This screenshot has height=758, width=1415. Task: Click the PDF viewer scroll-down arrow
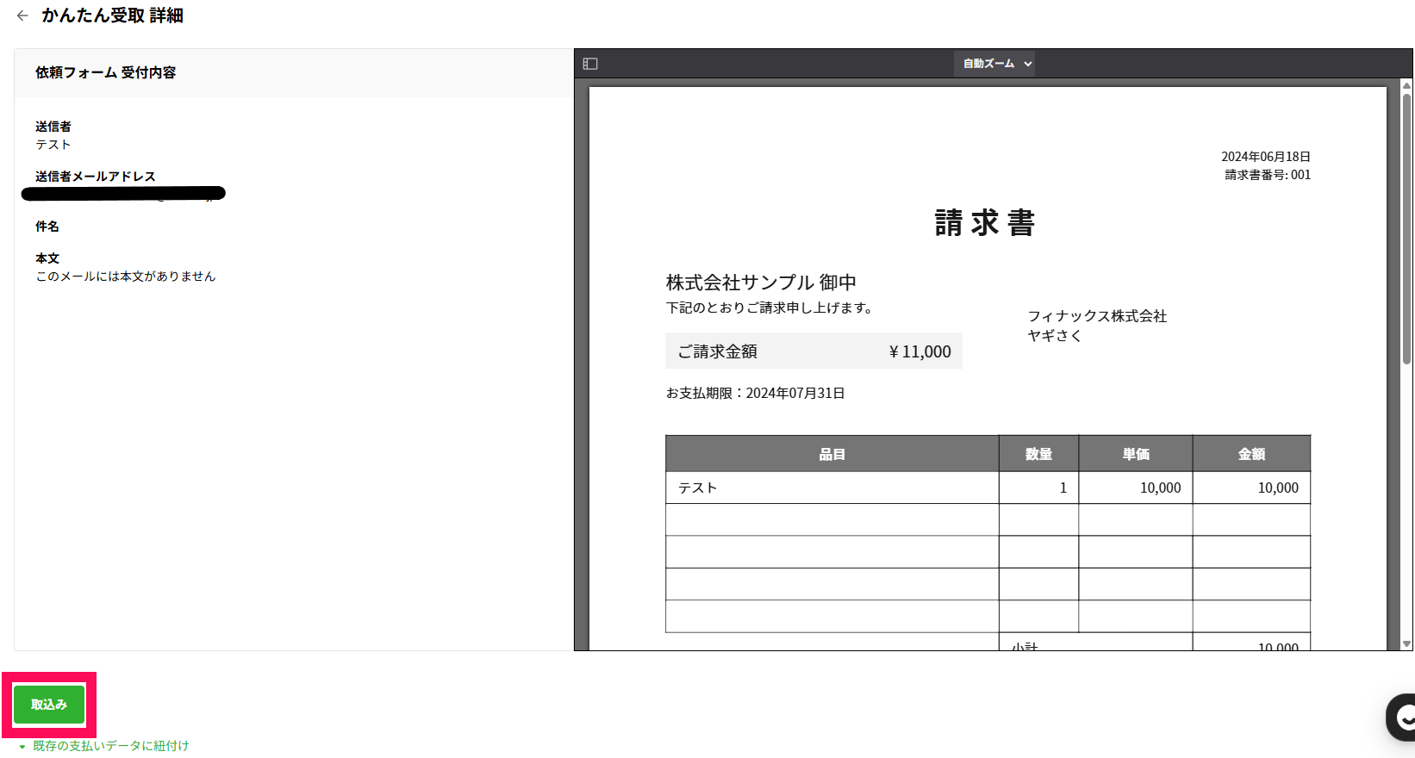pos(1406,643)
